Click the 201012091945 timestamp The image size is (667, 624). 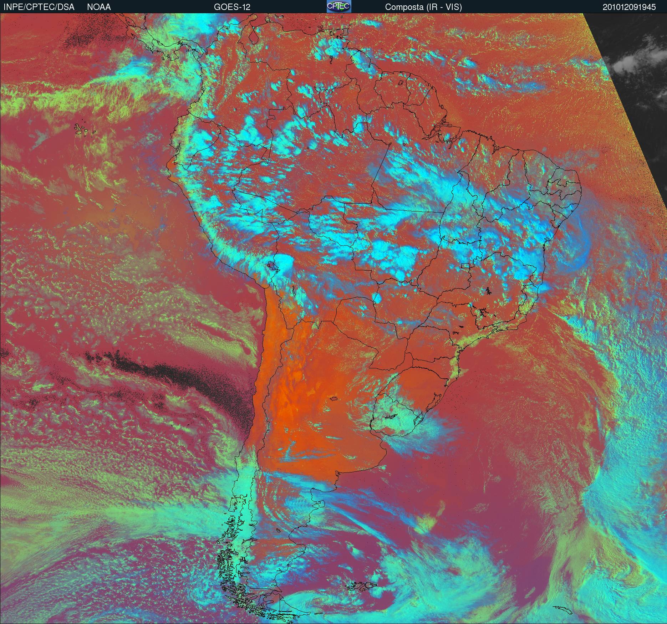[629, 7]
